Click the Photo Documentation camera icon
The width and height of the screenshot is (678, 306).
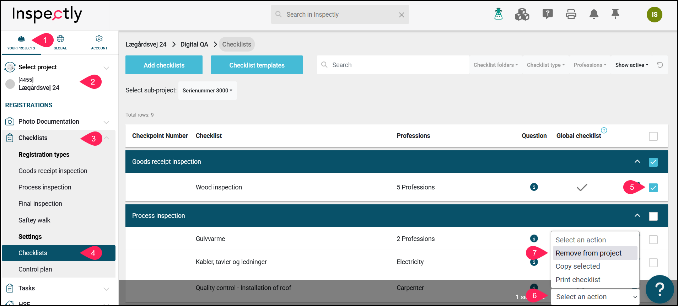click(10, 122)
